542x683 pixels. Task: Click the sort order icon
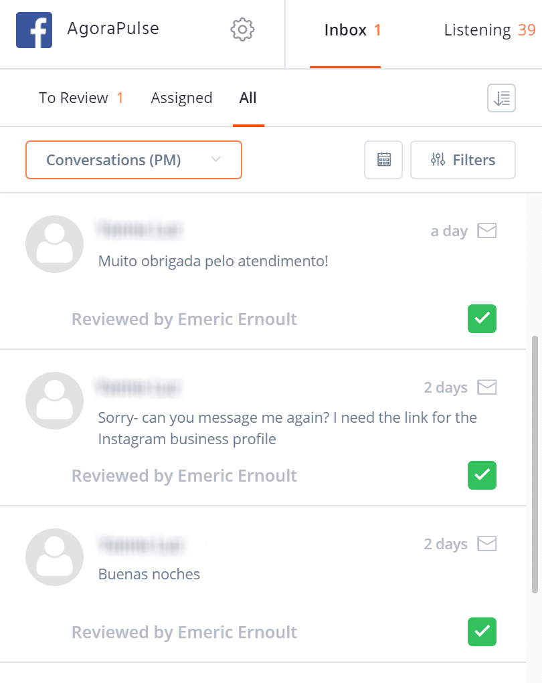pyautogui.click(x=501, y=98)
